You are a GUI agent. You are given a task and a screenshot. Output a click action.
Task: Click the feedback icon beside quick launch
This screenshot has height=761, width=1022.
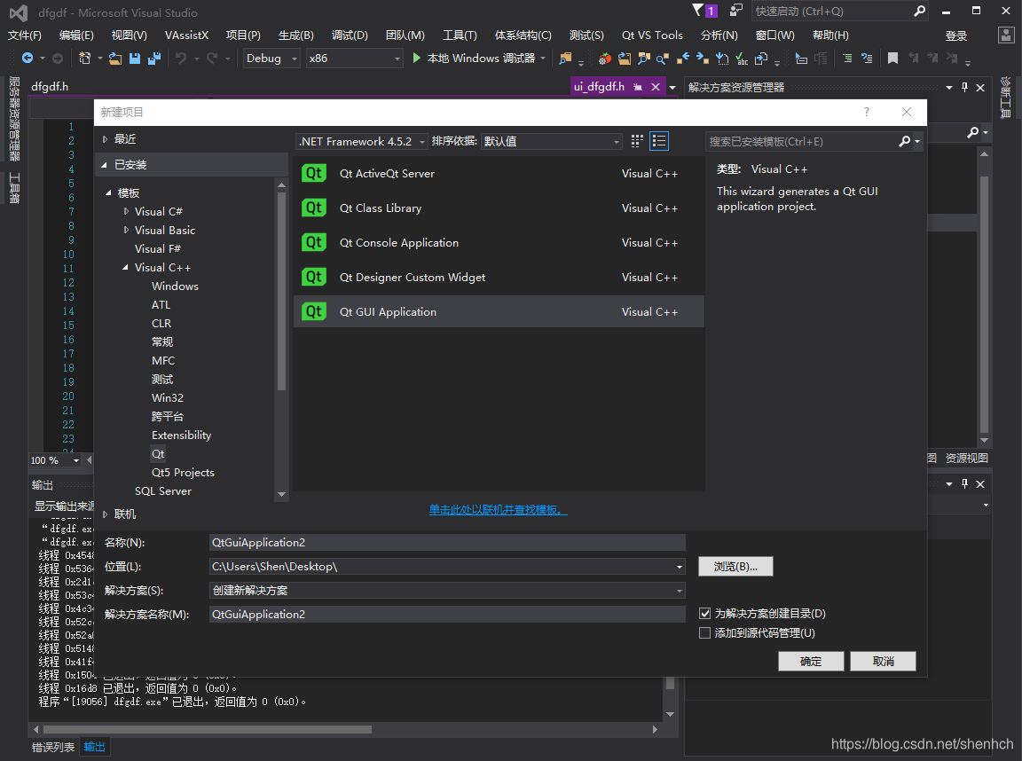pos(736,11)
